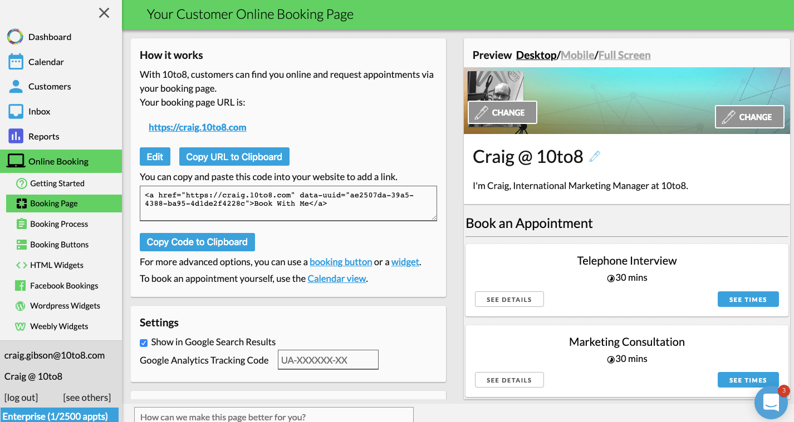Click Copy Code to Clipboard button

[197, 242]
